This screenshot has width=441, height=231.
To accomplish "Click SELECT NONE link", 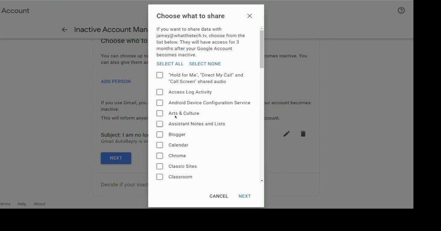I will [x=205, y=64].
